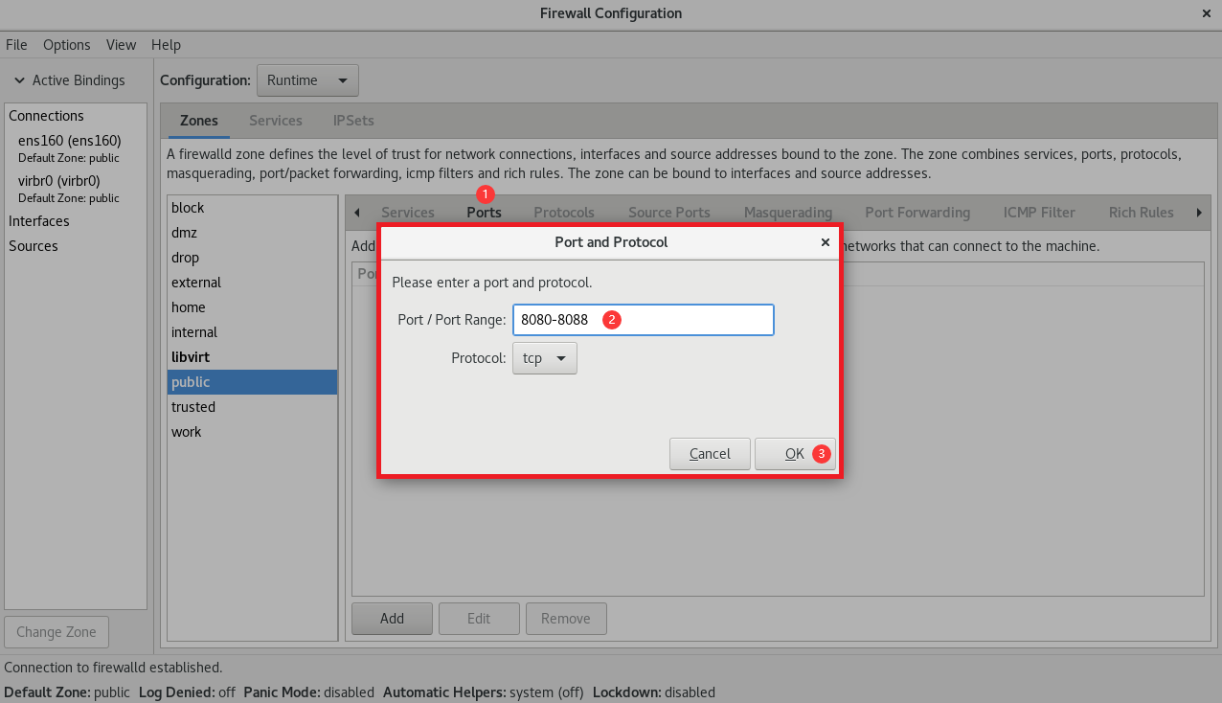
Task: Confirm the port with OK button
Action: click(x=795, y=454)
